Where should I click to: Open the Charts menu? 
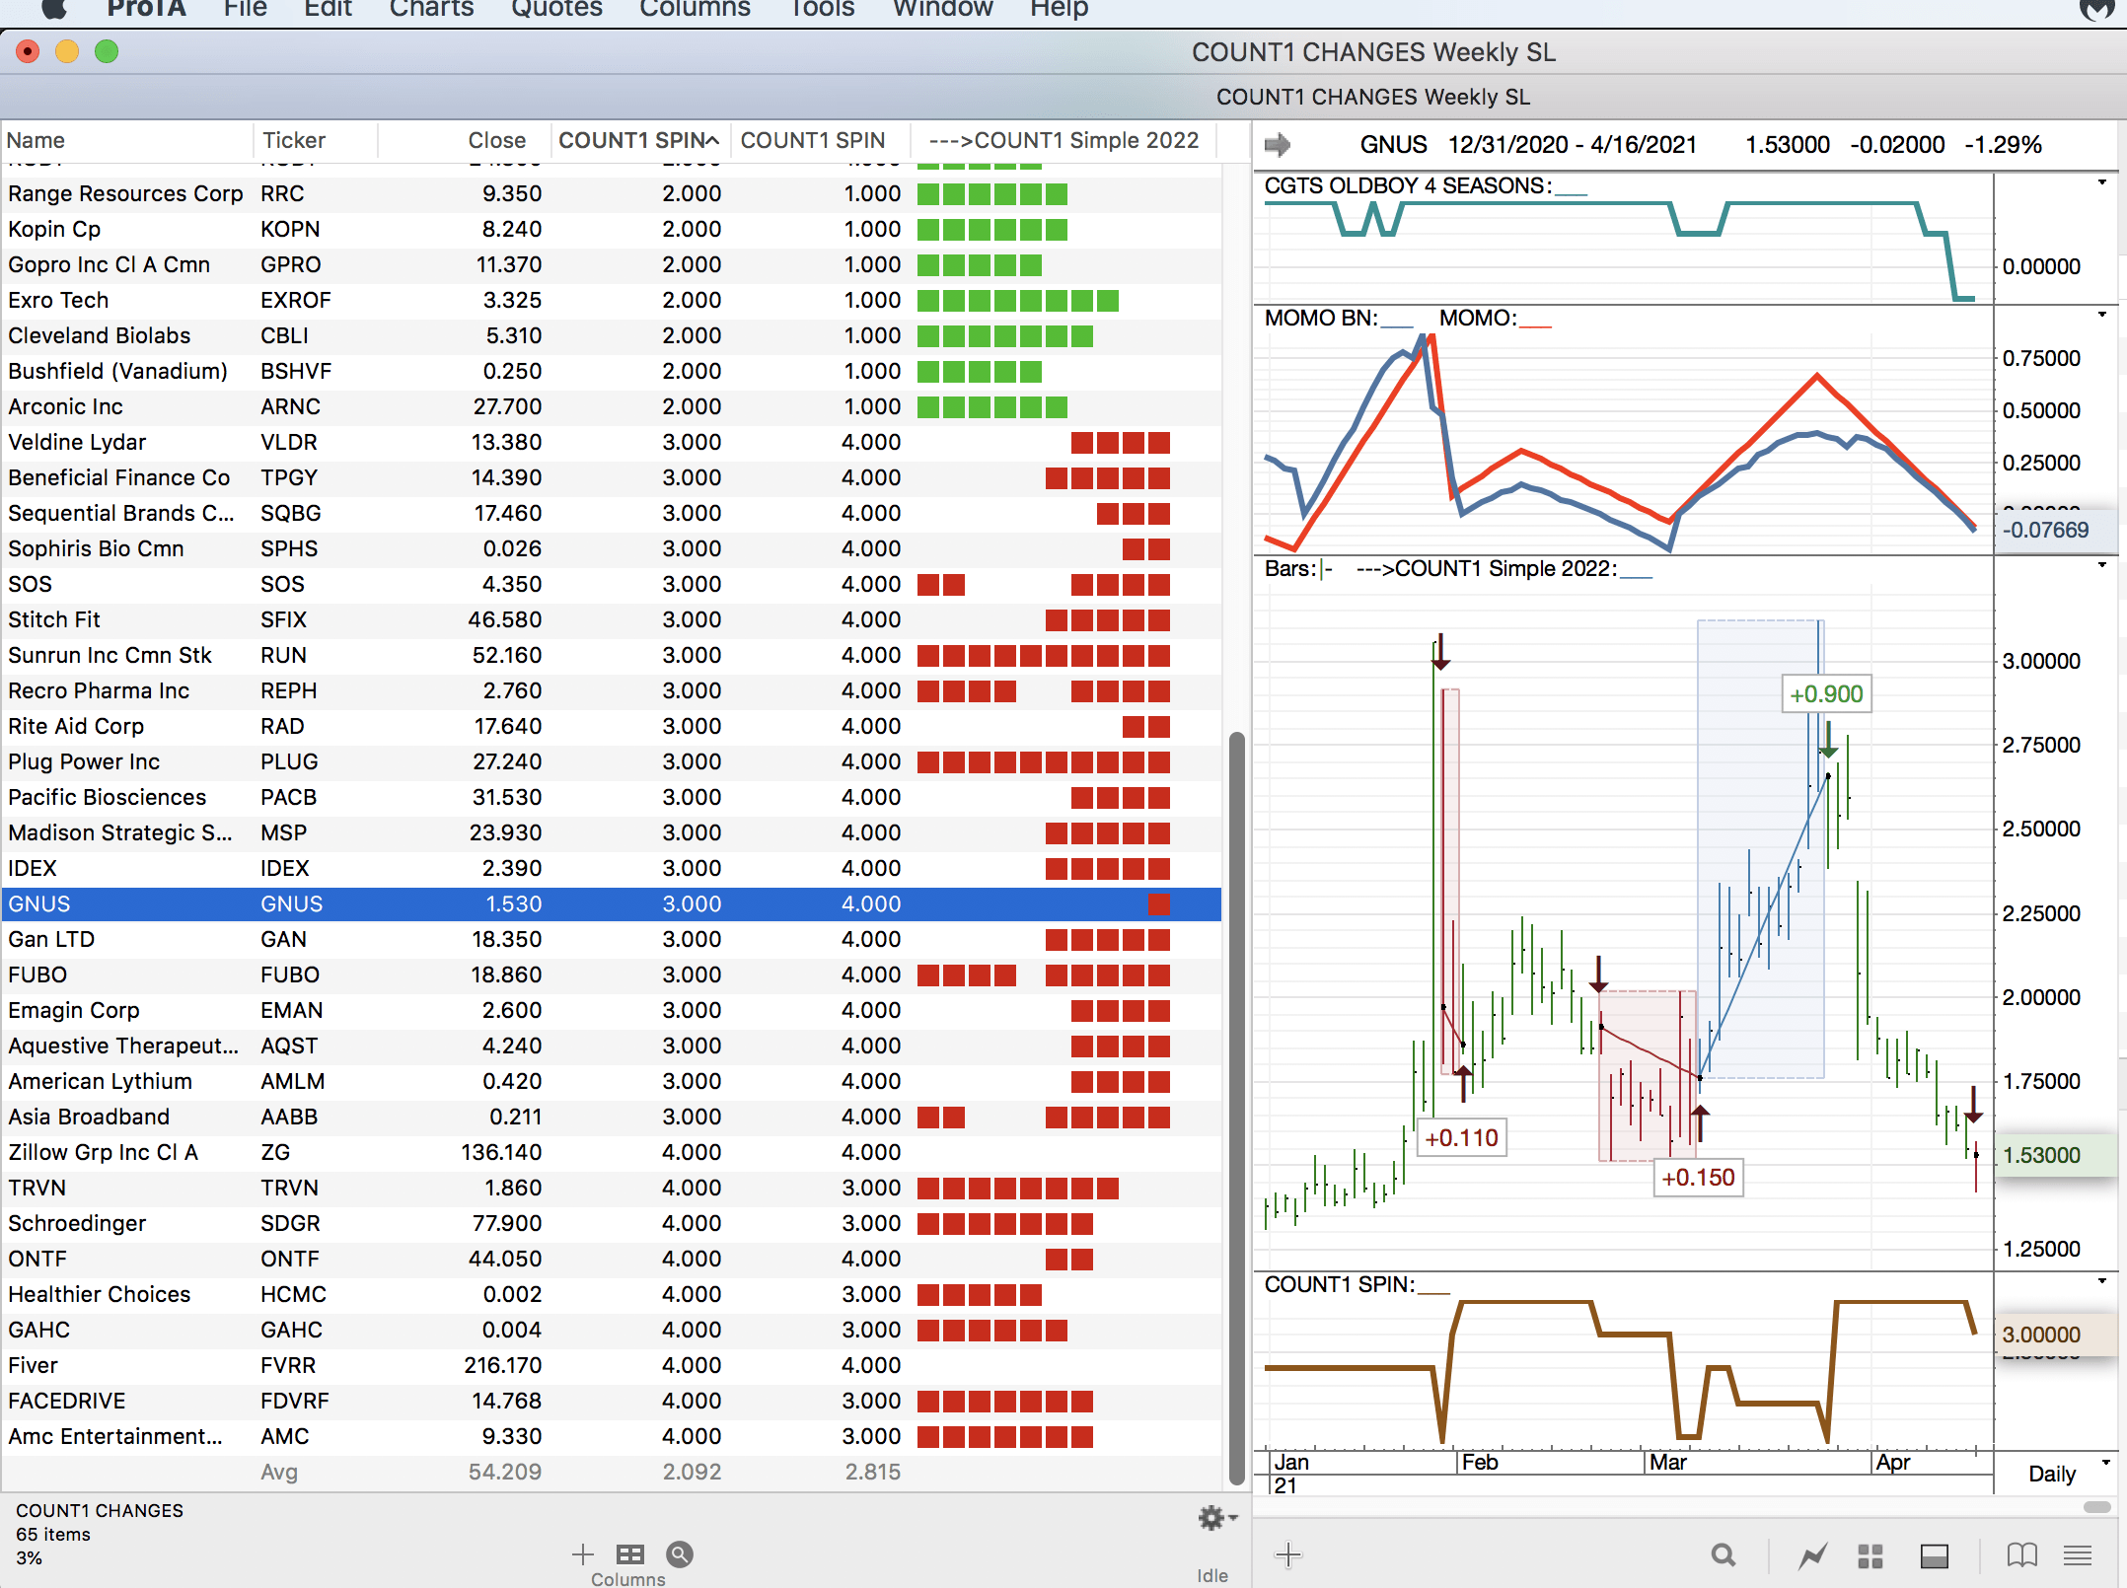(x=431, y=10)
